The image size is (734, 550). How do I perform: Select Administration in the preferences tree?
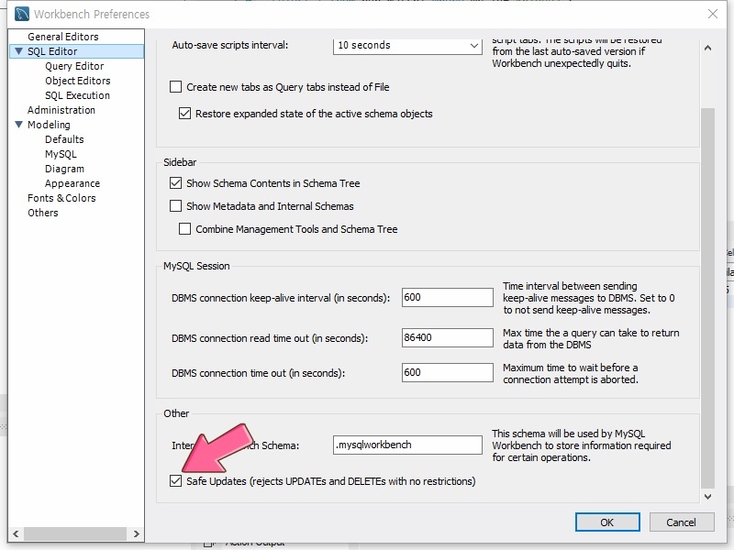coord(61,110)
